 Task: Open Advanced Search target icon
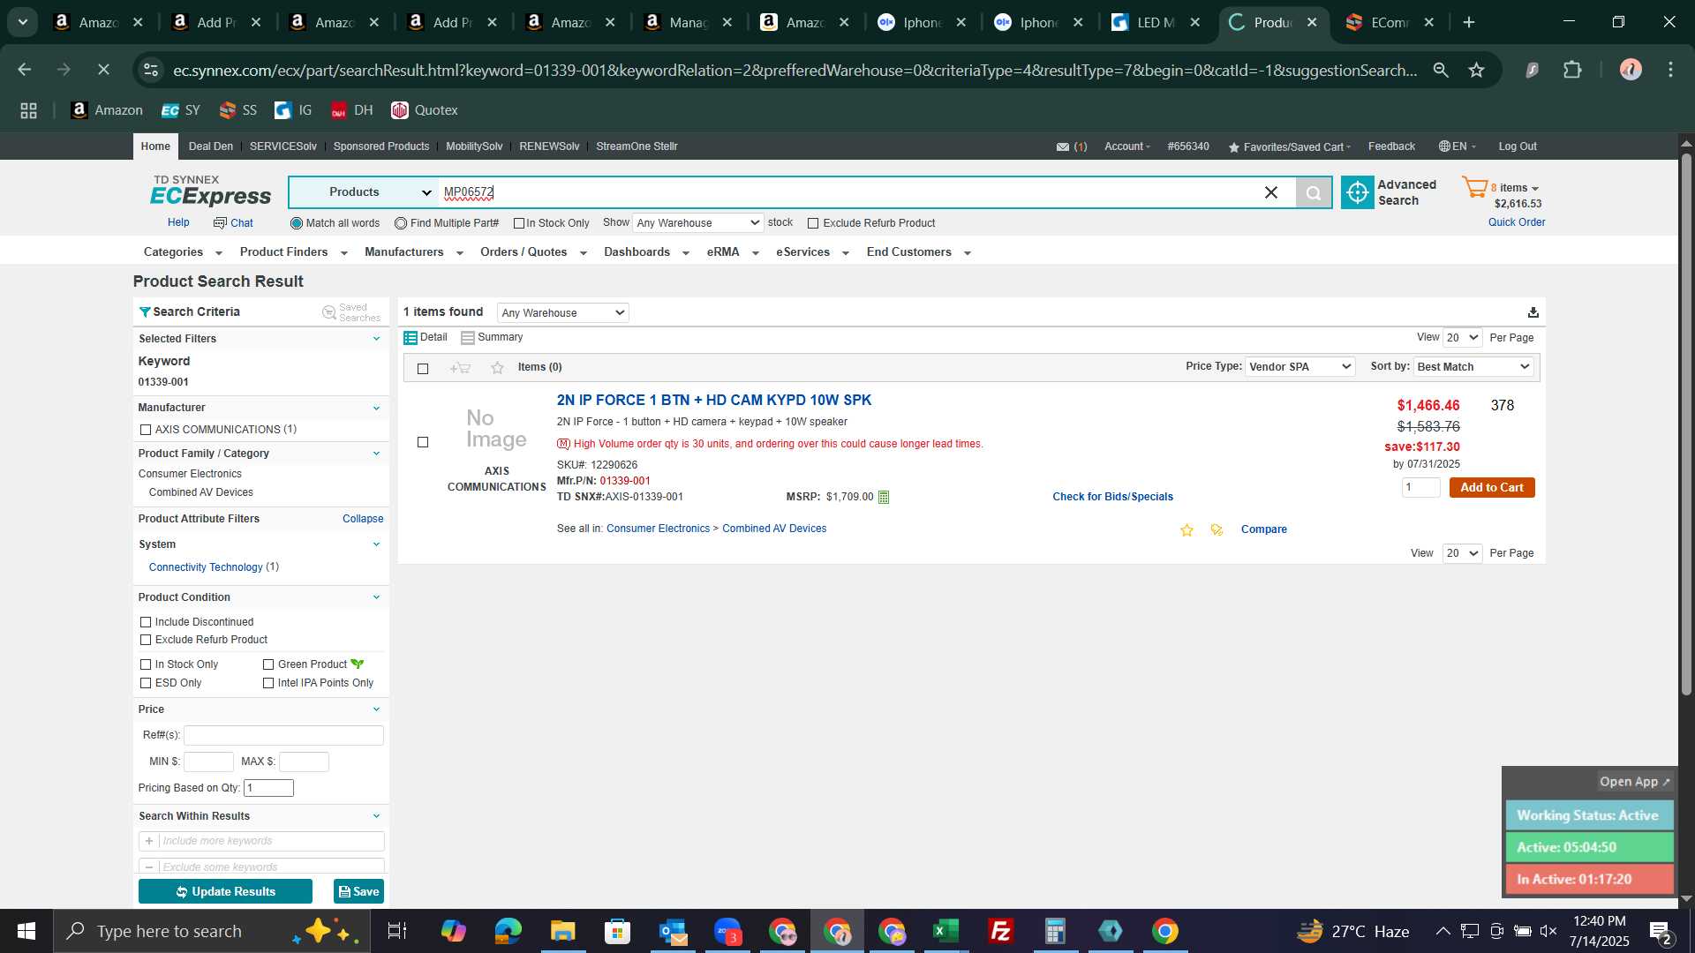click(x=1357, y=192)
